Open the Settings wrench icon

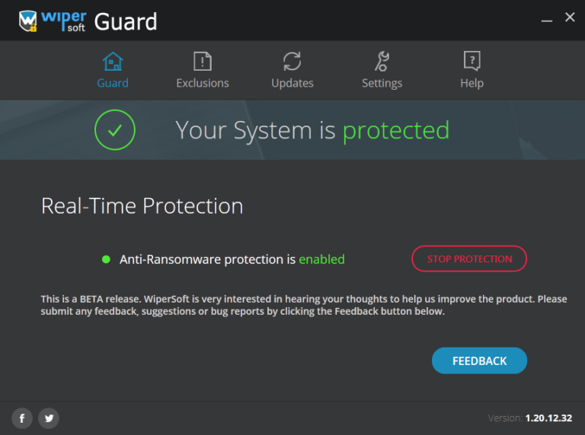[382, 62]
